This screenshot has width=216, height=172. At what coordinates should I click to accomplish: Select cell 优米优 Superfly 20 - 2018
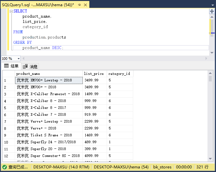click(x=49, y=149)
